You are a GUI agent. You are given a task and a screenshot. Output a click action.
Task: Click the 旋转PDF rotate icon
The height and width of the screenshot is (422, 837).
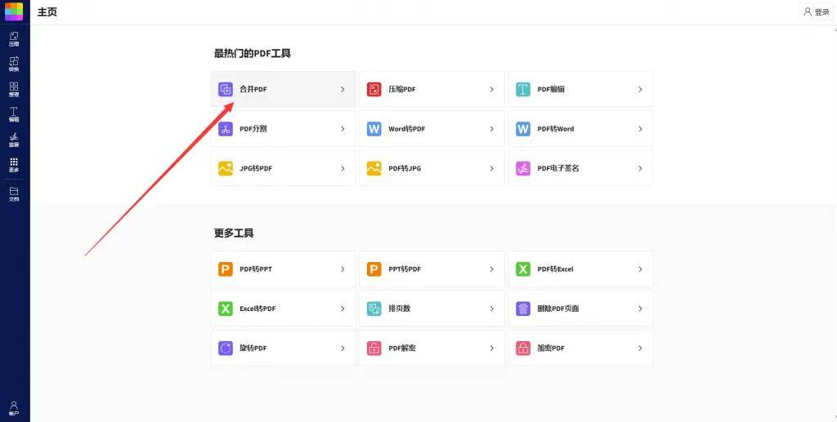point(226,348)
